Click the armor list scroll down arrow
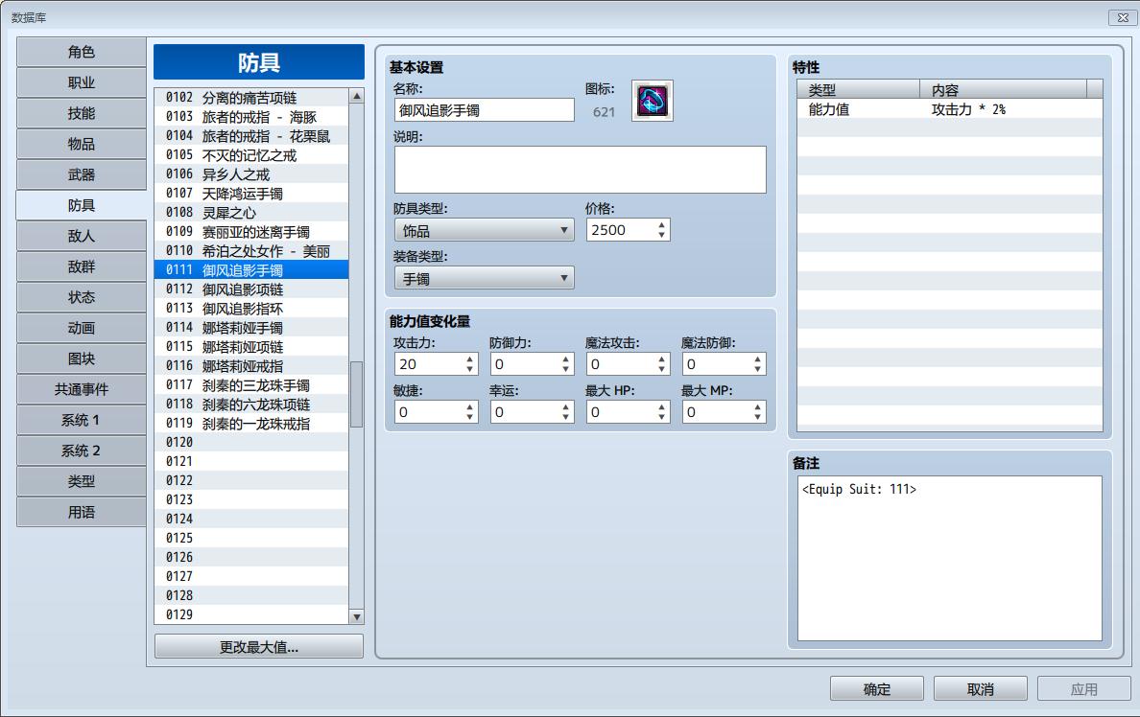The height and width of the screenshot is (717, 1140). pyautogui.click(x=356, y=616)
